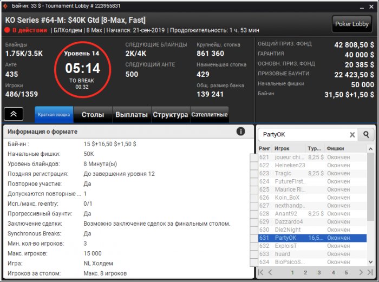Collapse the tournament header panel

(14, 114)
